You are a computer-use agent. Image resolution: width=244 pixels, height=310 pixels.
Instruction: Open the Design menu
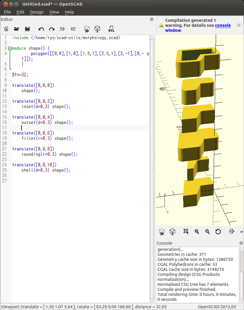(37, 12)
